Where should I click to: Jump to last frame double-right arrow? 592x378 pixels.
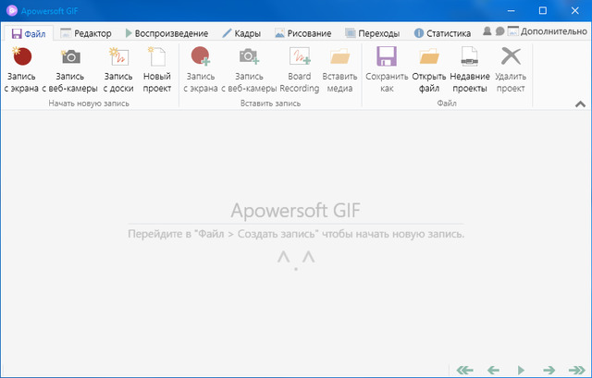click(577, 370)
